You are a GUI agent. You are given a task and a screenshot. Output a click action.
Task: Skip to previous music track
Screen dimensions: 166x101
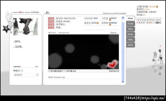pos(142,23)
